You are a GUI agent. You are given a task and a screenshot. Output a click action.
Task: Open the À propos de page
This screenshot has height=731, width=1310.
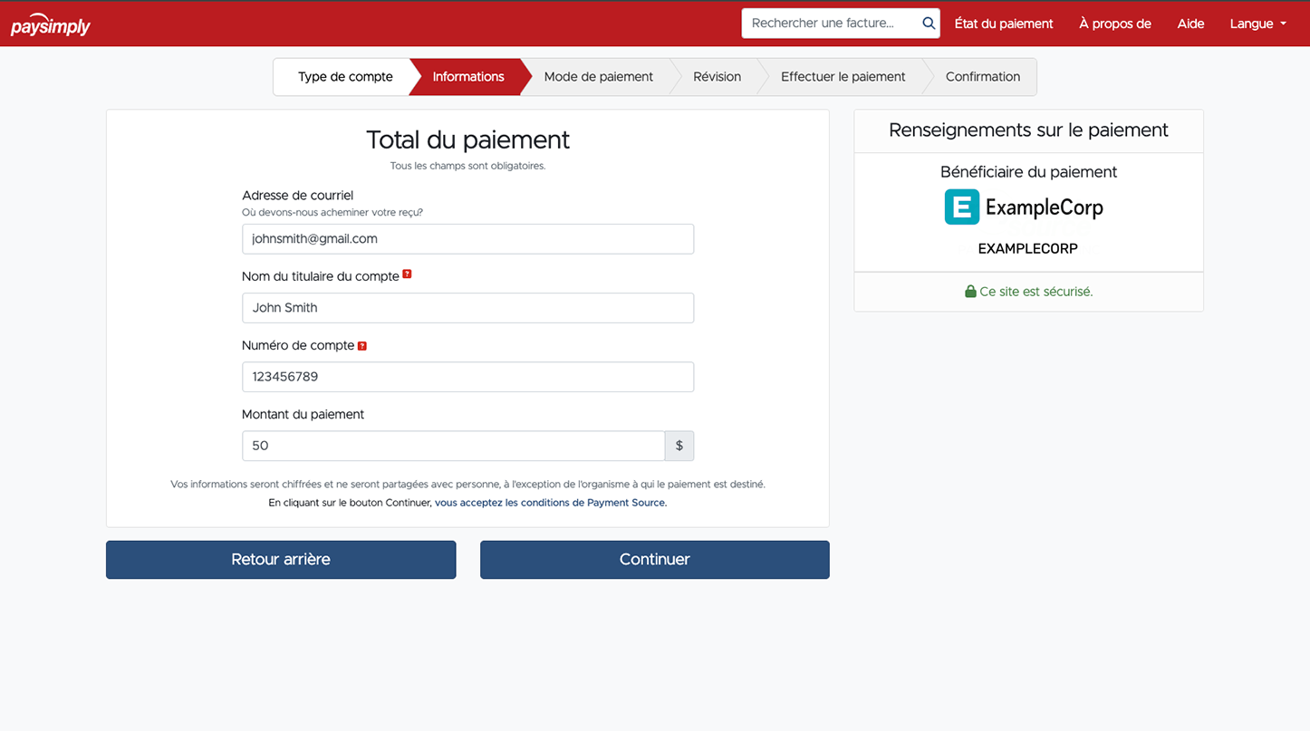1114,24
